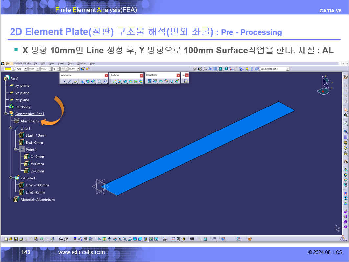The image size is (349, 262).
Task: Open the Tools menu
Action: 71,63
